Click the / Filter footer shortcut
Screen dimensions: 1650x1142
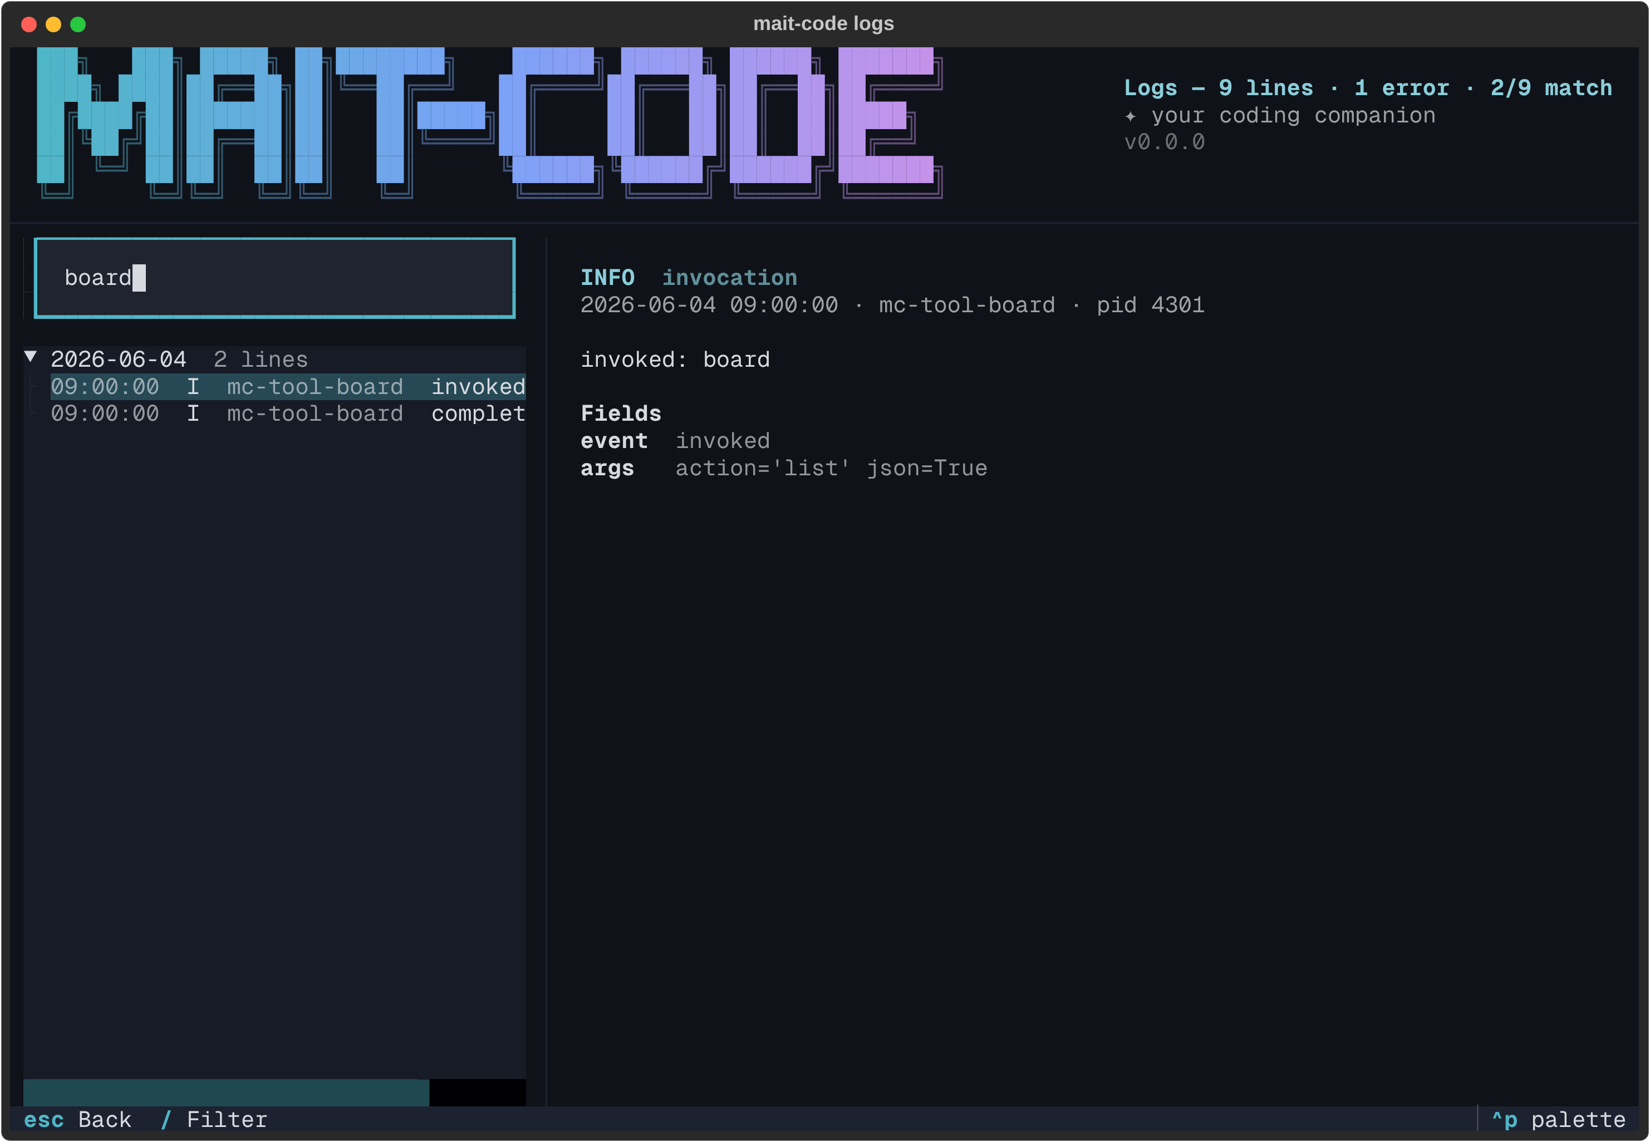[214, 1120]
